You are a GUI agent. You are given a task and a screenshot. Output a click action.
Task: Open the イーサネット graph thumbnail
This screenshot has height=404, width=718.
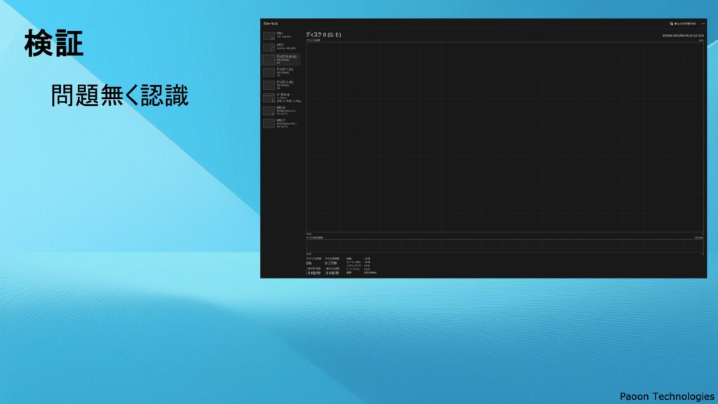(269, 97)
